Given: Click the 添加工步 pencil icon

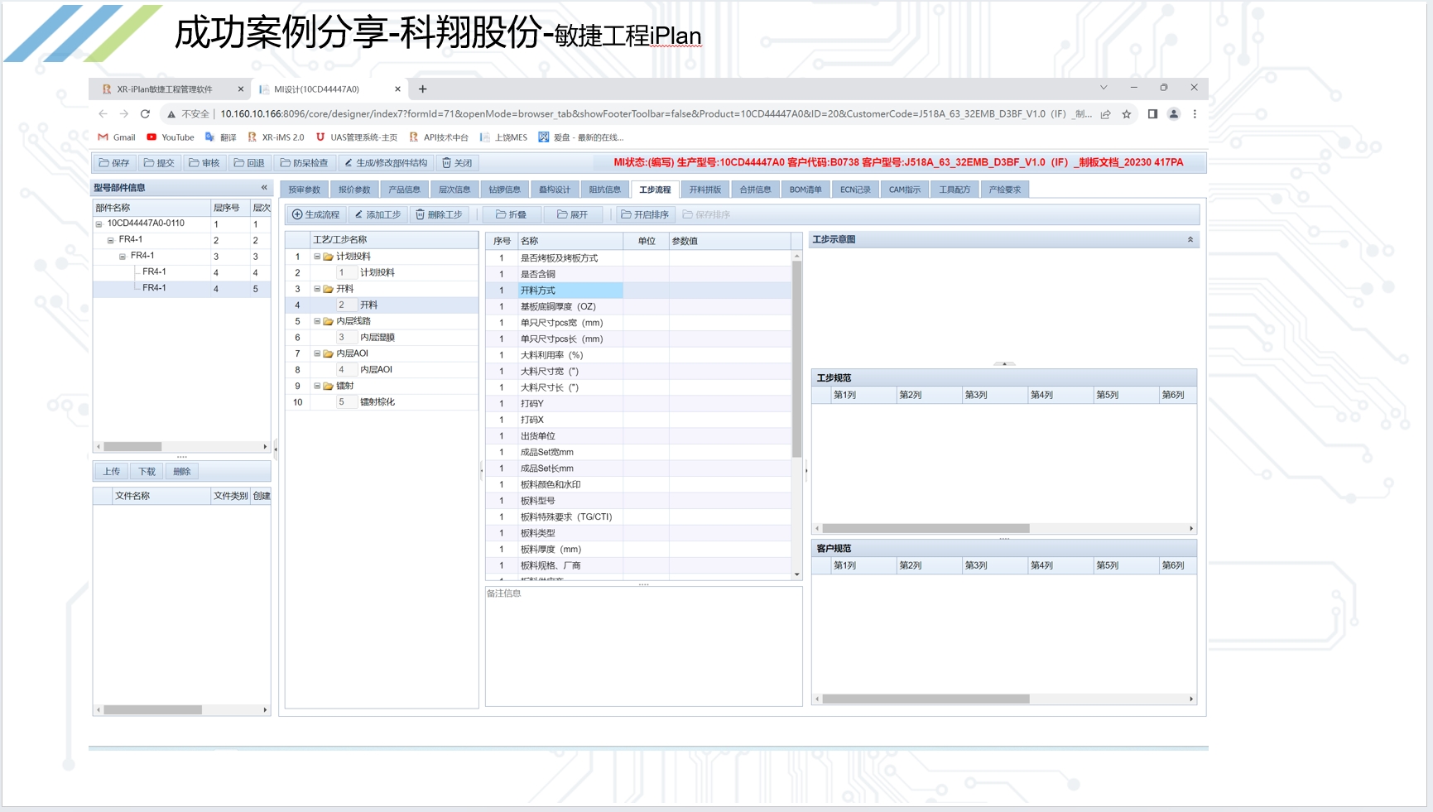Looking at the screenshot, I should 359,214.
